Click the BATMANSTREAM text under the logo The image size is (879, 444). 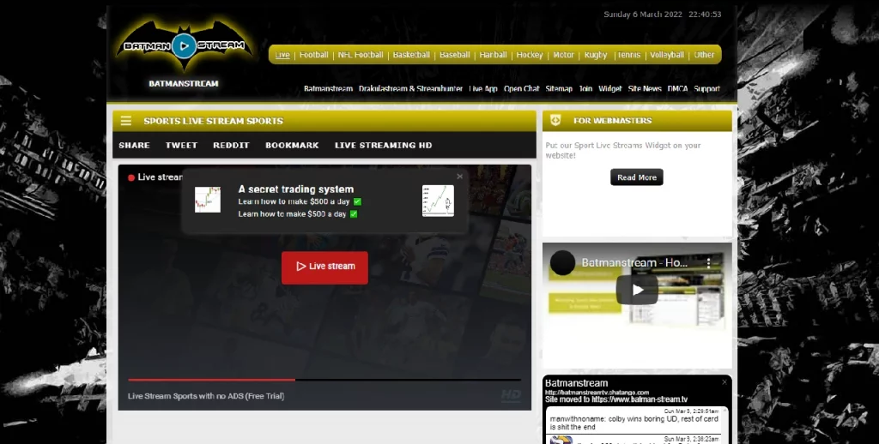tap(184, 83)
